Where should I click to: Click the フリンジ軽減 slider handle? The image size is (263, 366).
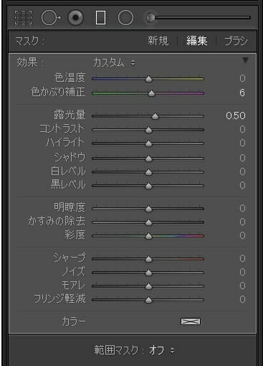(x=148, y=300)
